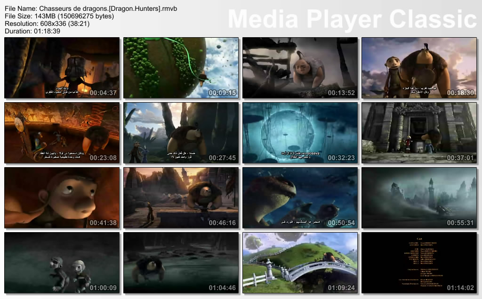The height and width of the screenshot is (299, 482).
Task: Select the thumbnail marked 01:00:09
Action: point(62,263)
